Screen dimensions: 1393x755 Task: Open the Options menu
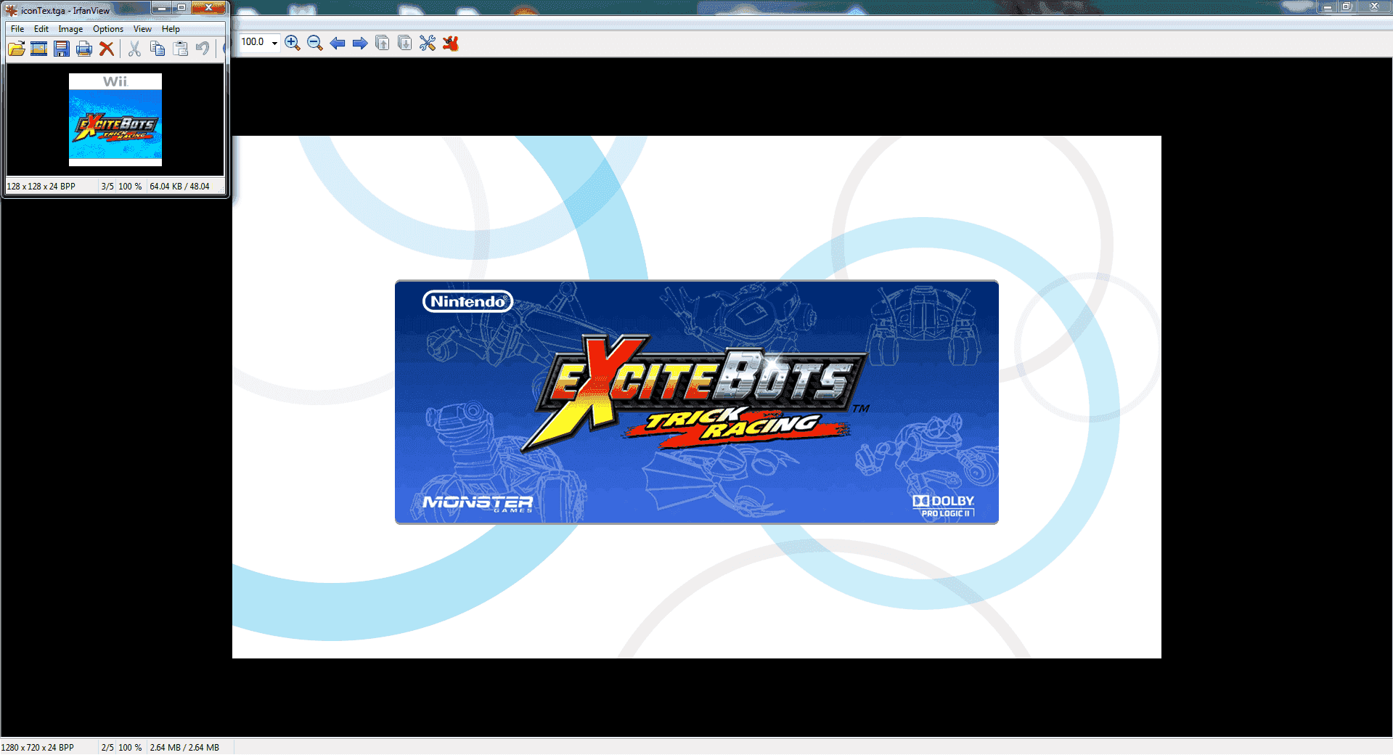tap(108, 29)
